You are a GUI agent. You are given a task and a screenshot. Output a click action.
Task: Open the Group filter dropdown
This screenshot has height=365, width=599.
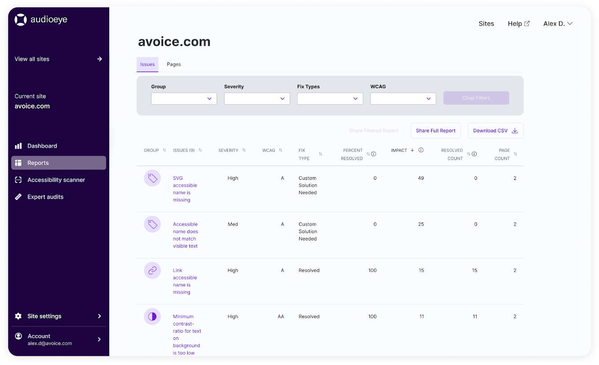tap(184, 99)
